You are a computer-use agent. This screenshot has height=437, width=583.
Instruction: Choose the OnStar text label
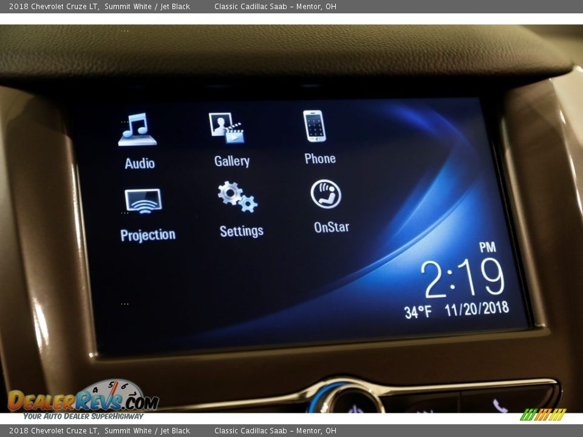pos(332,227)
